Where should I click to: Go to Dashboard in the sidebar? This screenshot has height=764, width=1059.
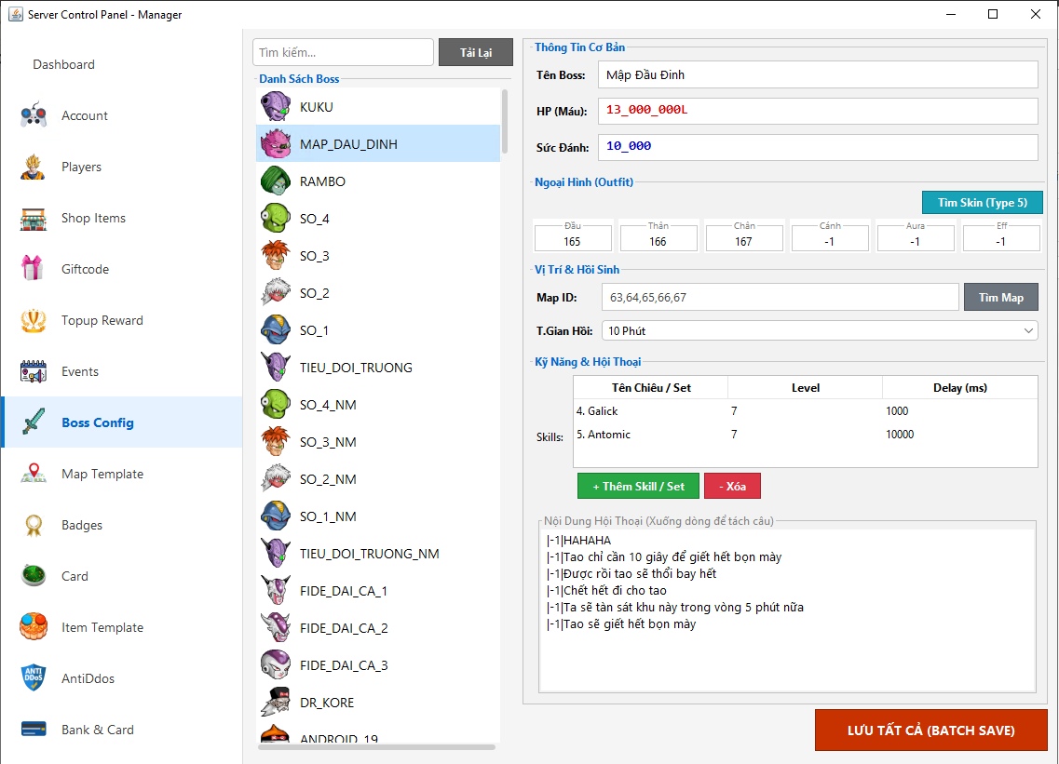(x=63, y=64)
